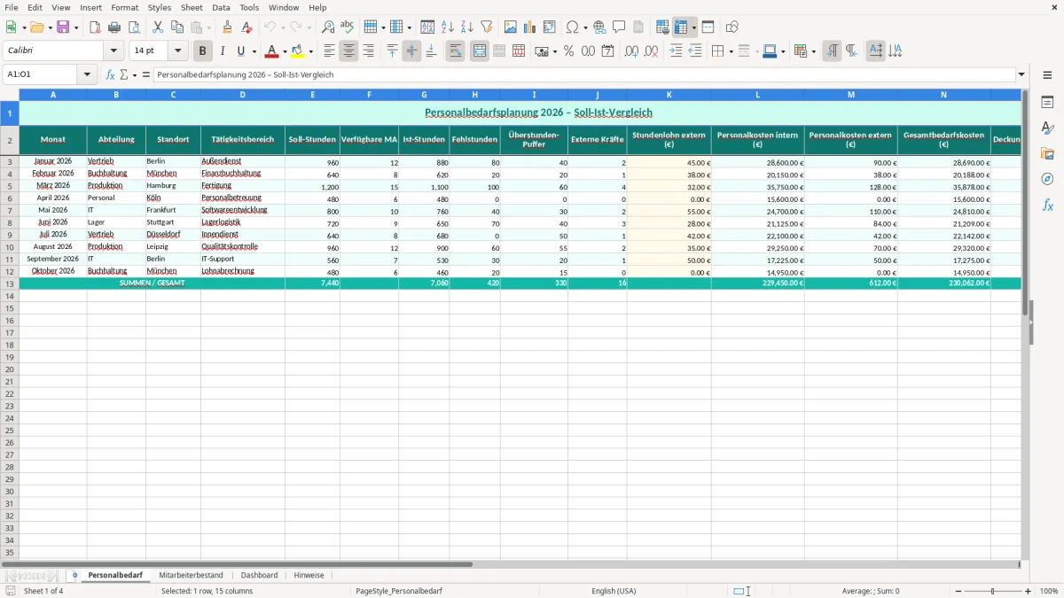Open the Open document dropdown arrow
The image size is (1064, 598).
pyautogui.click(x=50, y=27)
